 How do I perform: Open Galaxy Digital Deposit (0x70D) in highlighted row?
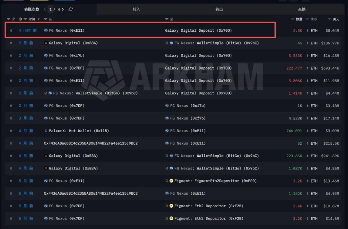[198, 30]
